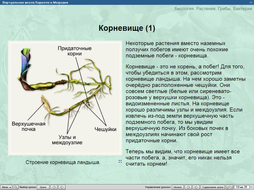Open the Меню dropdown
Viewport: 254px width, 190px height.
[6, 187]
